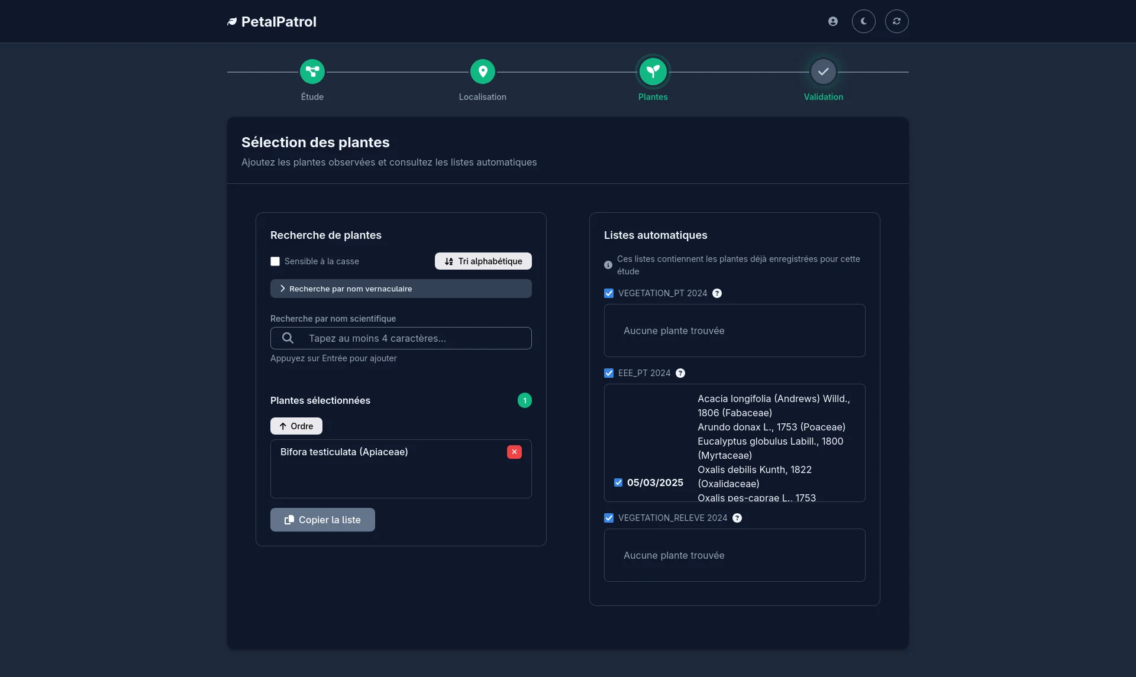This screenshot has height=677, width=1136.
Task: Click the 05/03/2025 date label
Action: (655, 482)
